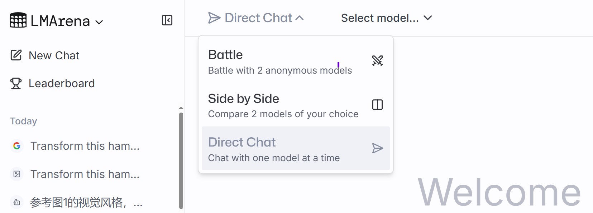Click the Google icon beside first chat
Viewport: 593px width, 213px height.
(x=17, y=146)
